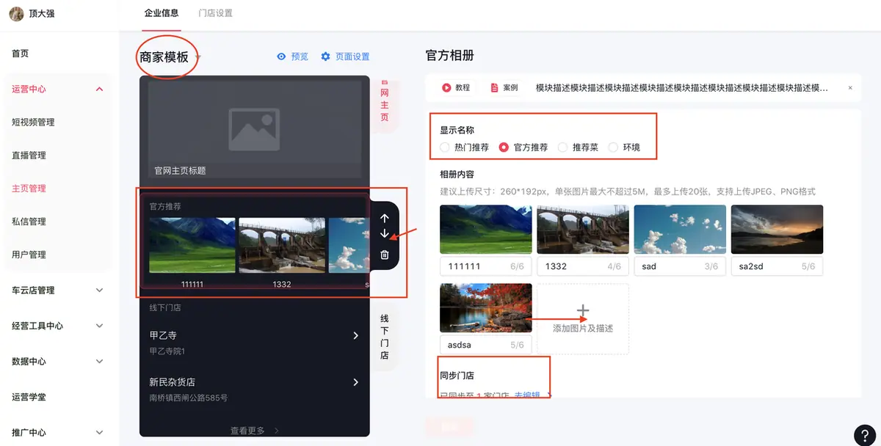
Task: Click the image placeholder in the 官网主页 banner
Action: point(254,130)
